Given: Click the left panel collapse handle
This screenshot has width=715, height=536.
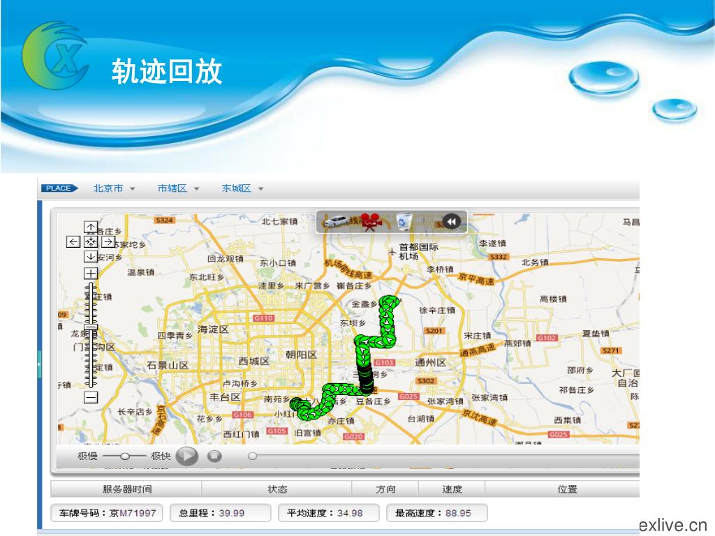Looking at the screenshot, I should (x=39, y=364).
